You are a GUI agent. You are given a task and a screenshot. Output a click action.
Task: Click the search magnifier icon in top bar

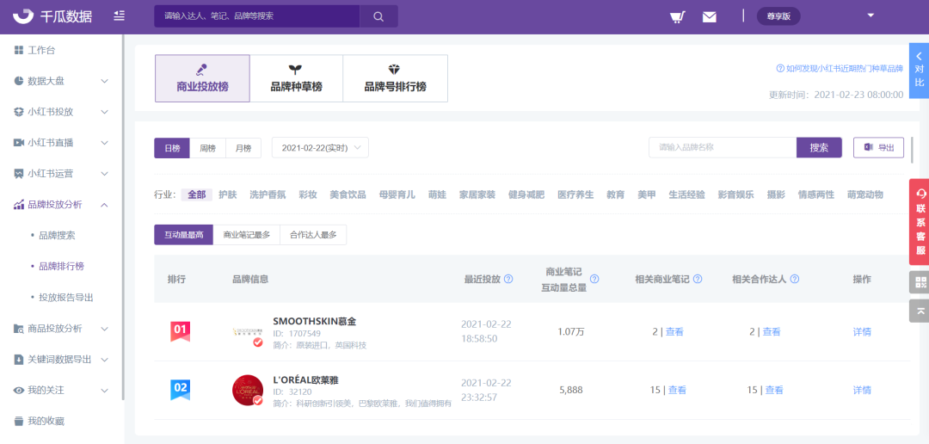(378, 16)
